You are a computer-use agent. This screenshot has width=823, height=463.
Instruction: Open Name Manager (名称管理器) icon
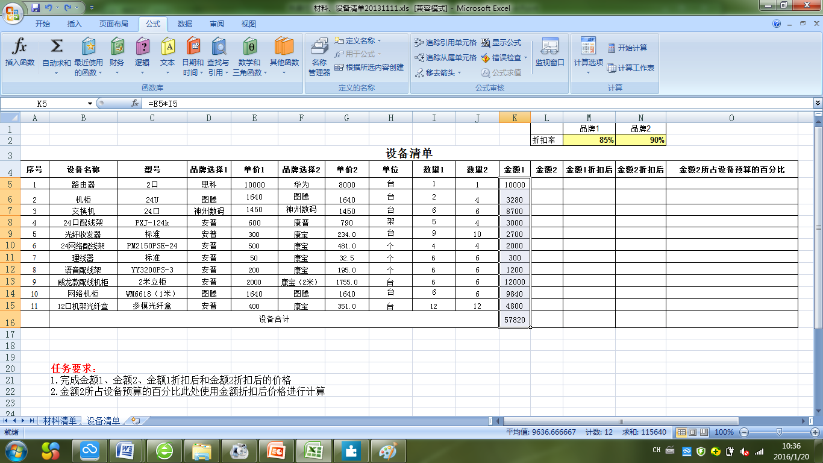coord(319,46)
